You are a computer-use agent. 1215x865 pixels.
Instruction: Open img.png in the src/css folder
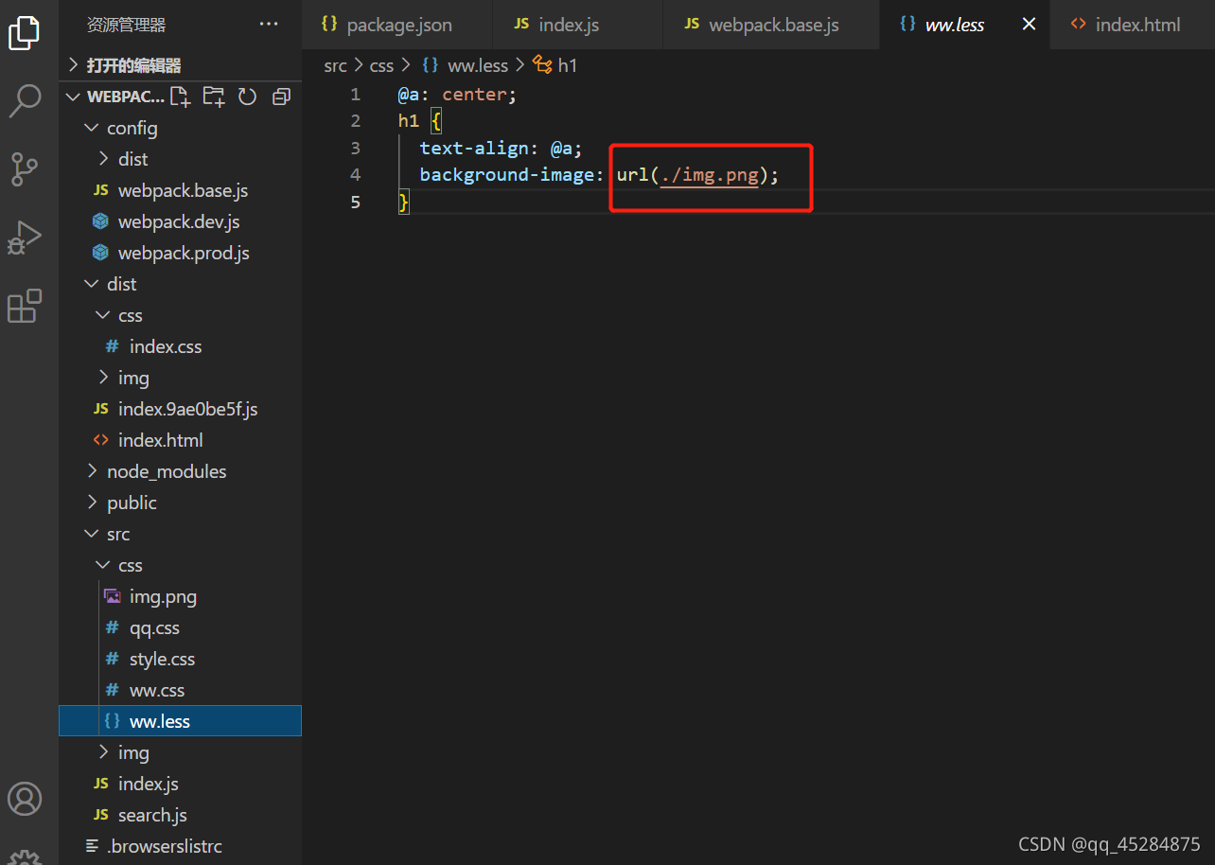(180, 596)
